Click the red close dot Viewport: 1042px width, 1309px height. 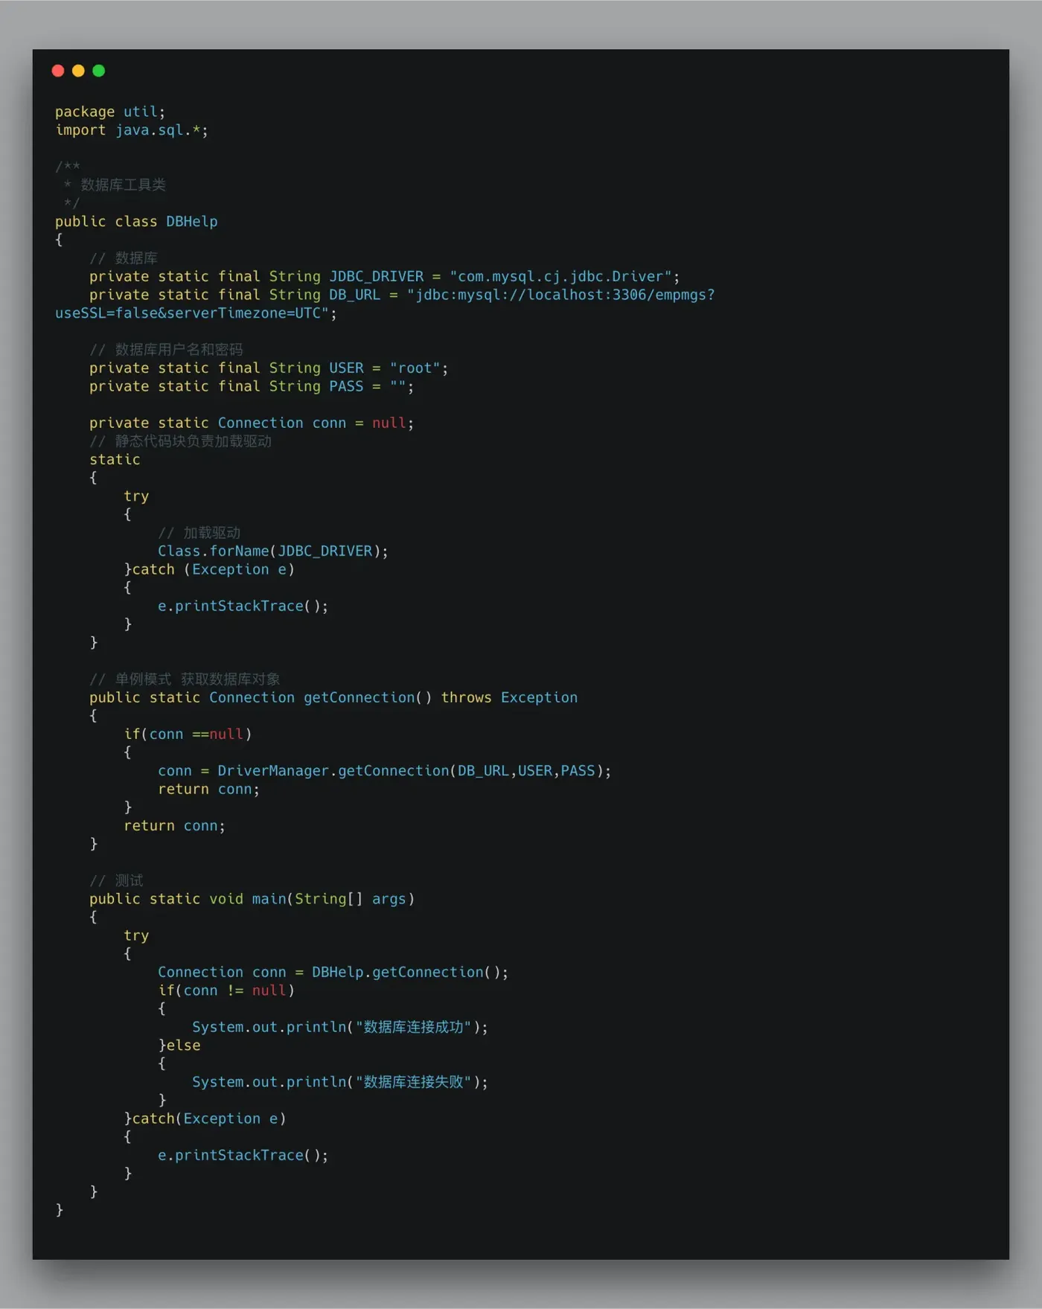click(58, 71)
